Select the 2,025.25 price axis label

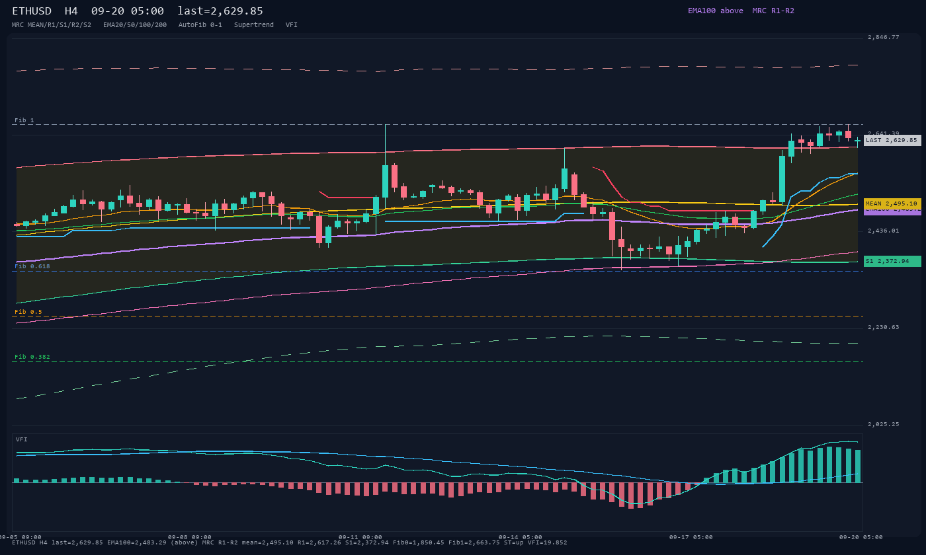[x=884, y=424]
